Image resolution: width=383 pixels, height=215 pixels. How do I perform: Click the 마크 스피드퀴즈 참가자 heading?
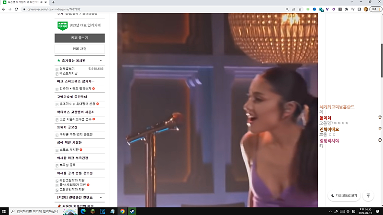click(76, 81)
